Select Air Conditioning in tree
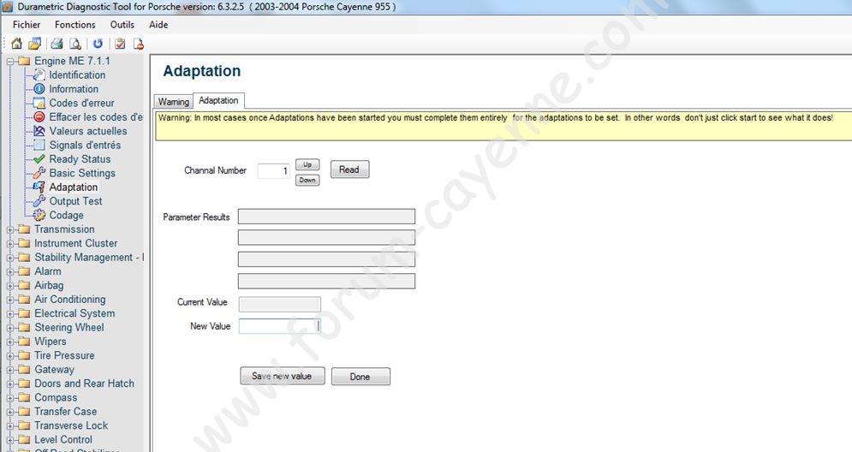This screenshot has height=452, width=852. tap(70, 300)
